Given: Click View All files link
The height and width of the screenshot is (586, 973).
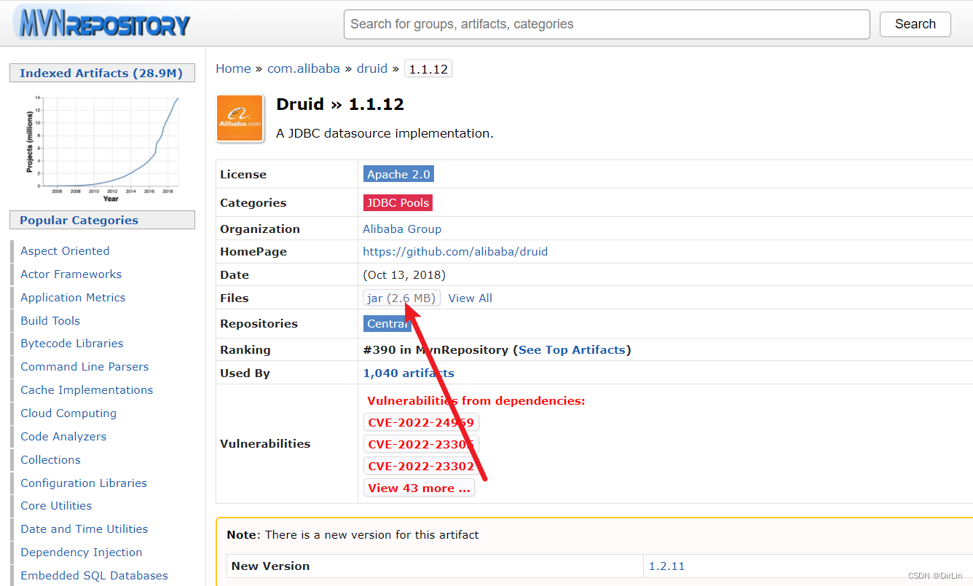Looking at the screenshot, I should [470, 298].
